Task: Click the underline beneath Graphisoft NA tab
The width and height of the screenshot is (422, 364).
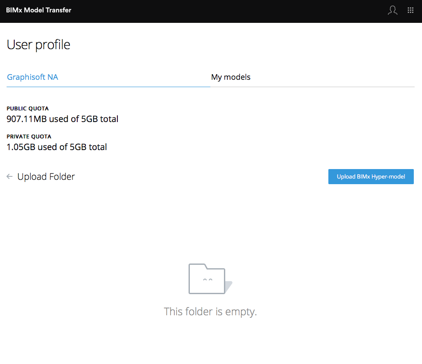Action: point(108,87)
